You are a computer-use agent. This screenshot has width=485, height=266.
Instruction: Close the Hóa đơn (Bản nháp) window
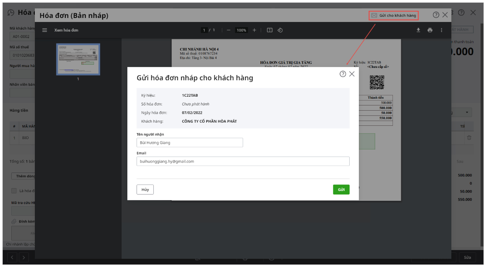click(x=445, y=15)
